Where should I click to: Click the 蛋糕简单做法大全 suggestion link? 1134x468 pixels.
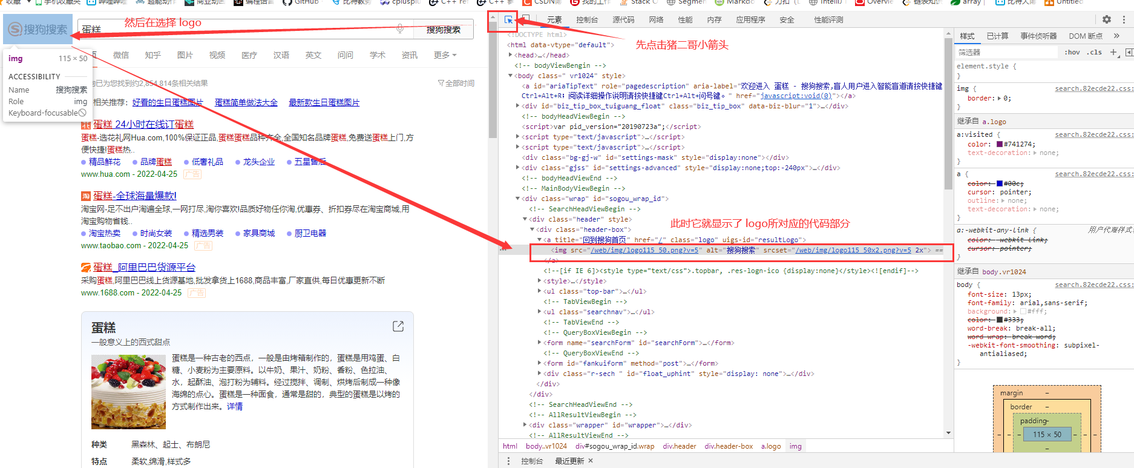[246, 102]
